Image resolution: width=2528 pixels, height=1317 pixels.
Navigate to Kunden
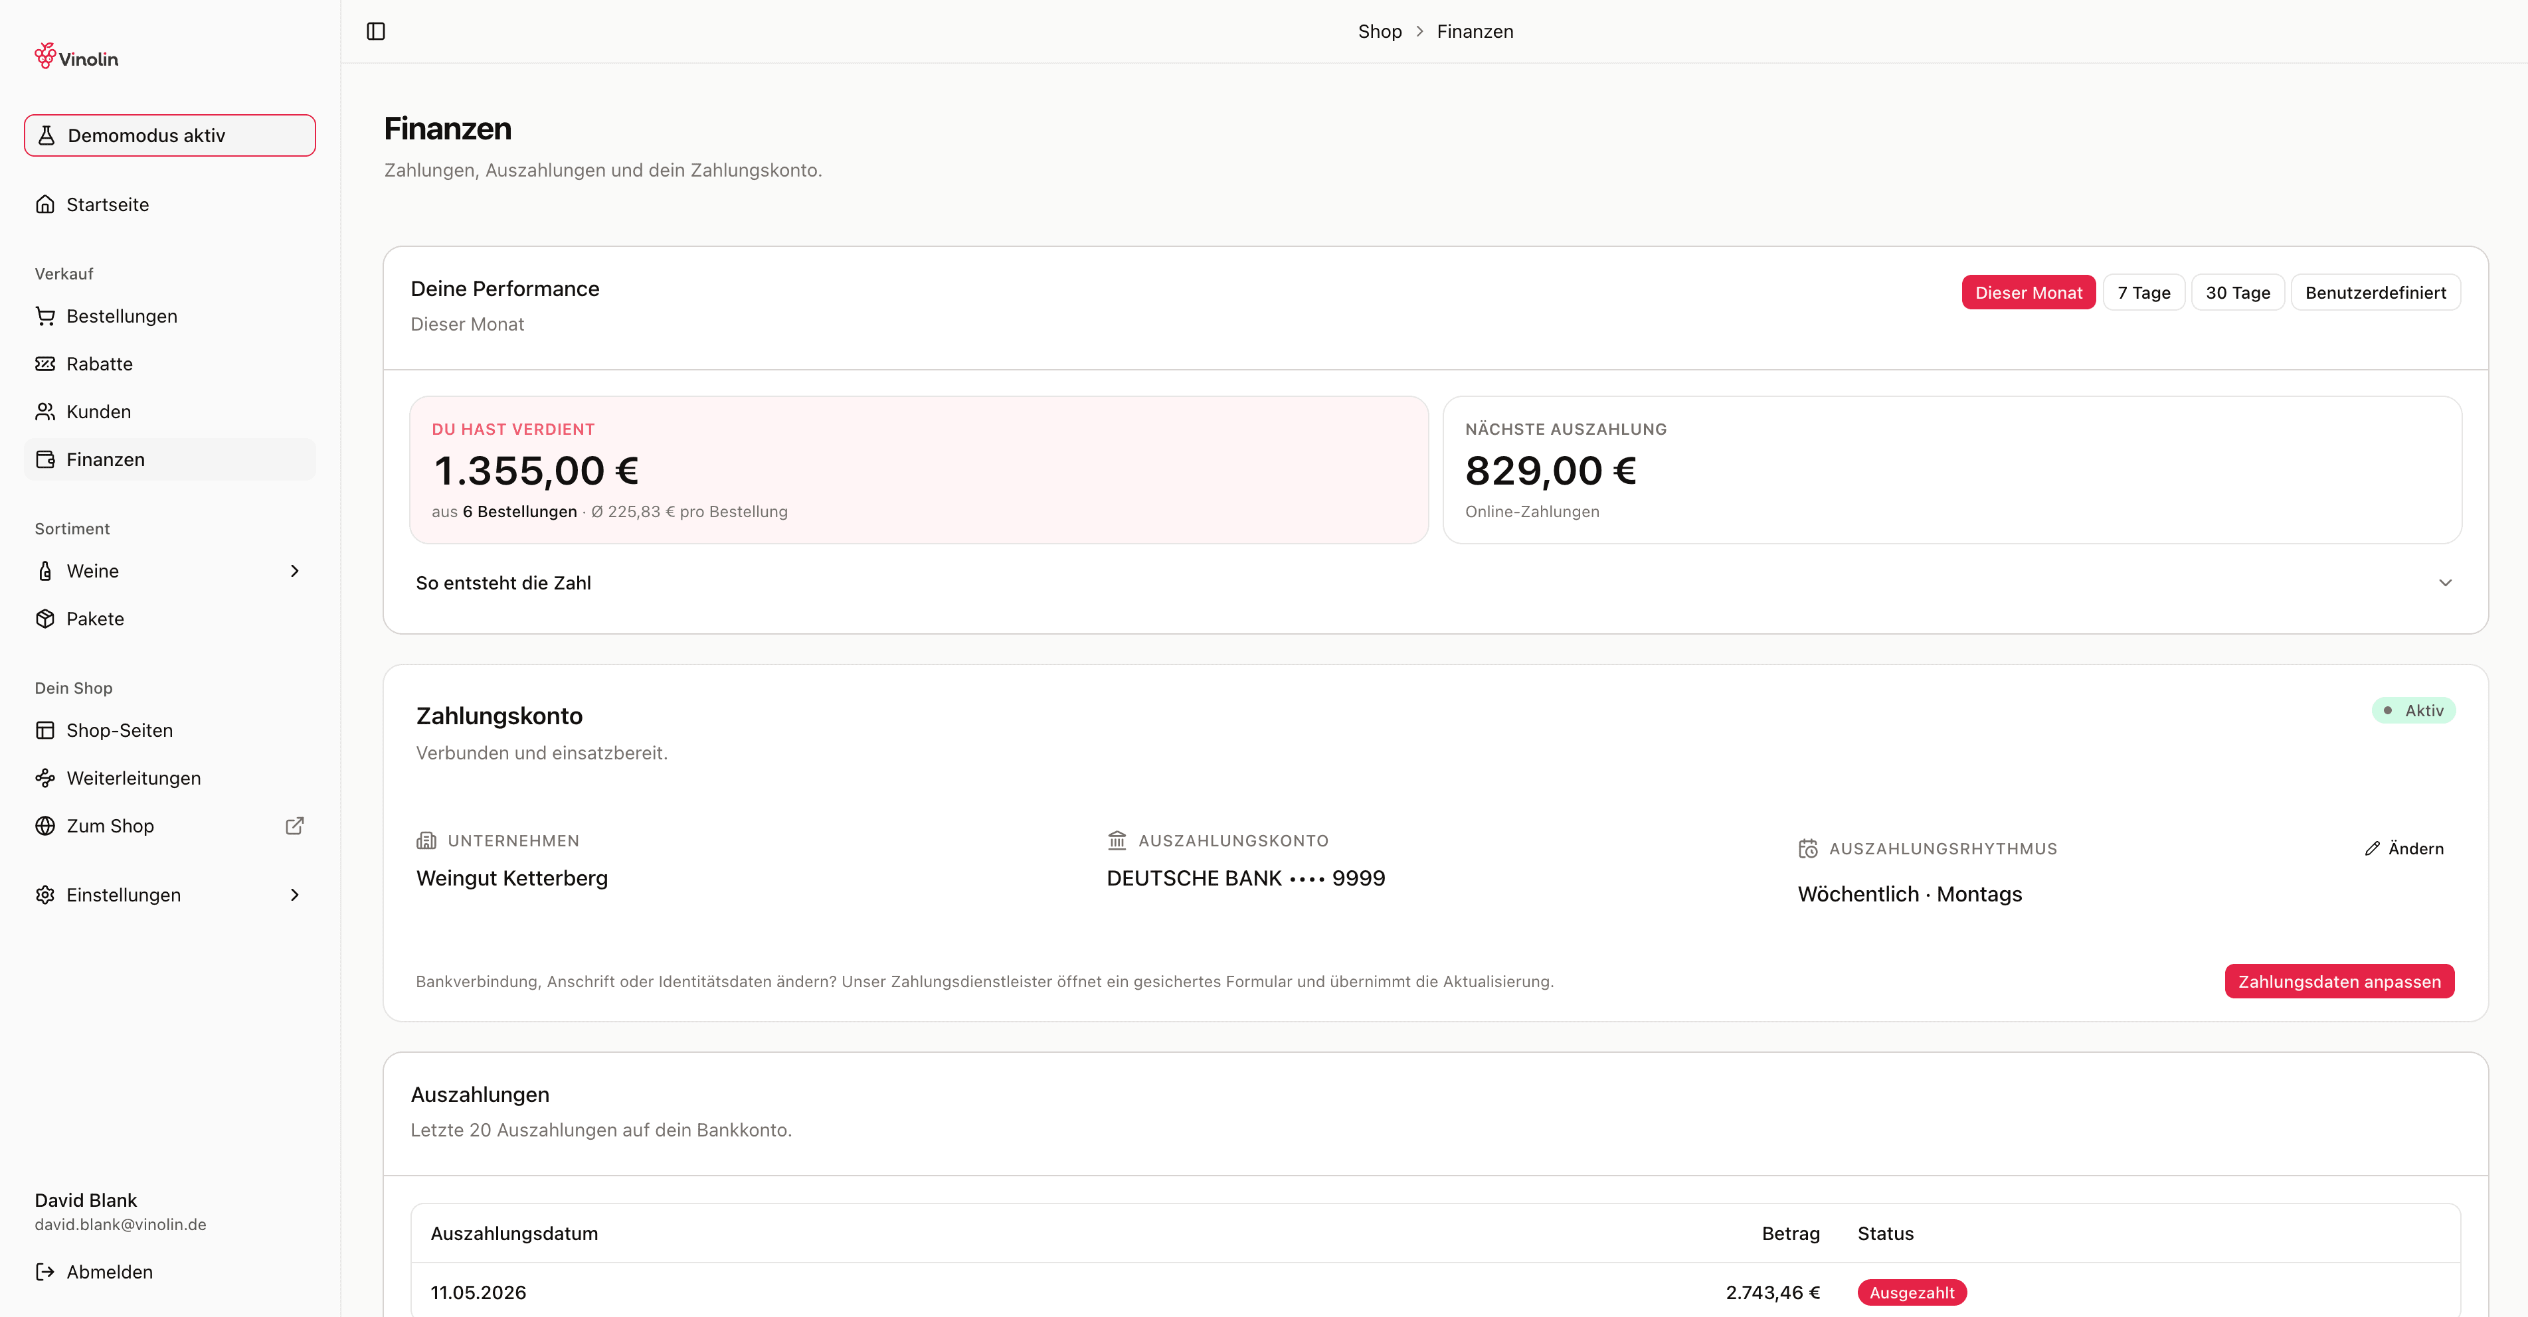pos(170,412)
